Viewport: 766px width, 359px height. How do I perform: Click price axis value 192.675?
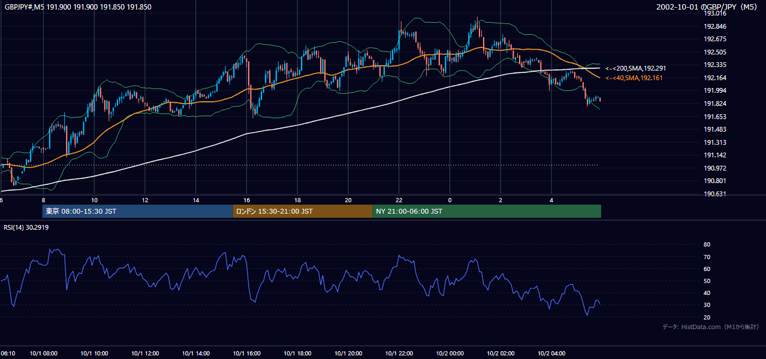point(715,39)
